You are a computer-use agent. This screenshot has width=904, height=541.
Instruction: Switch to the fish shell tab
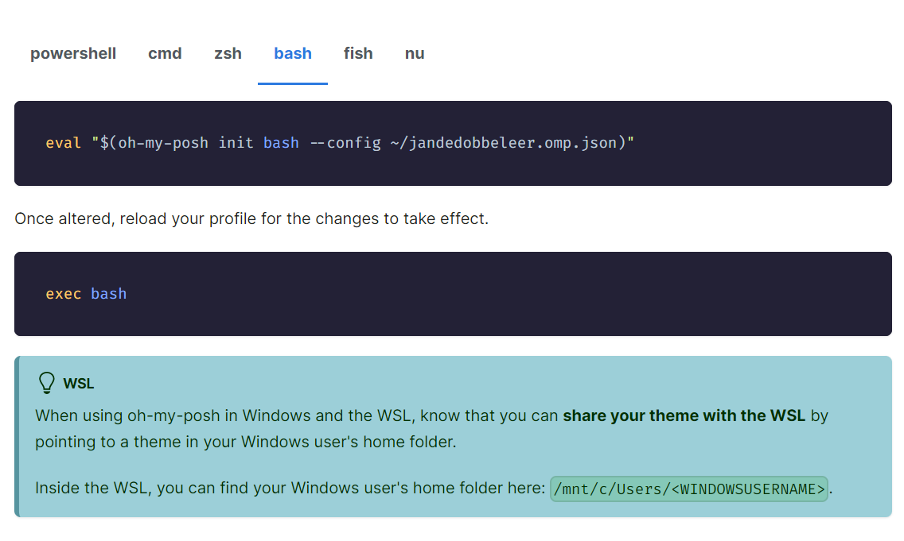click(x=358, y=53)
